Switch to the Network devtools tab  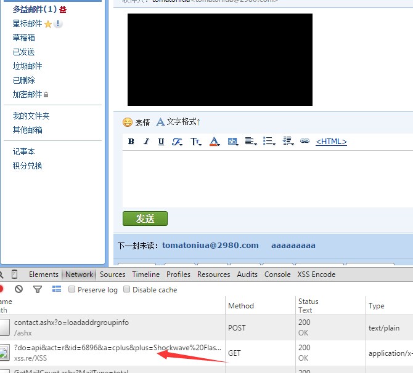[79, 275]
